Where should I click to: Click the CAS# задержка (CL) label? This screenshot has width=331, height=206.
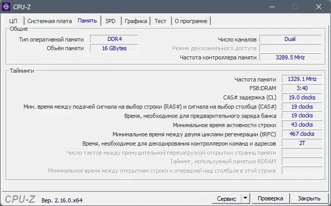coord(250,97)
